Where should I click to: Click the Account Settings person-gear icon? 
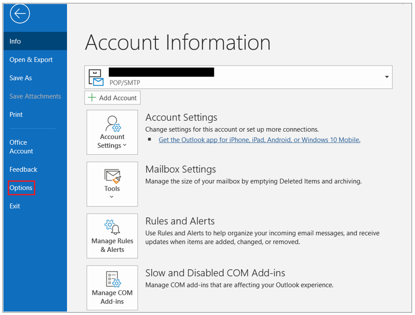click(113, 123)
